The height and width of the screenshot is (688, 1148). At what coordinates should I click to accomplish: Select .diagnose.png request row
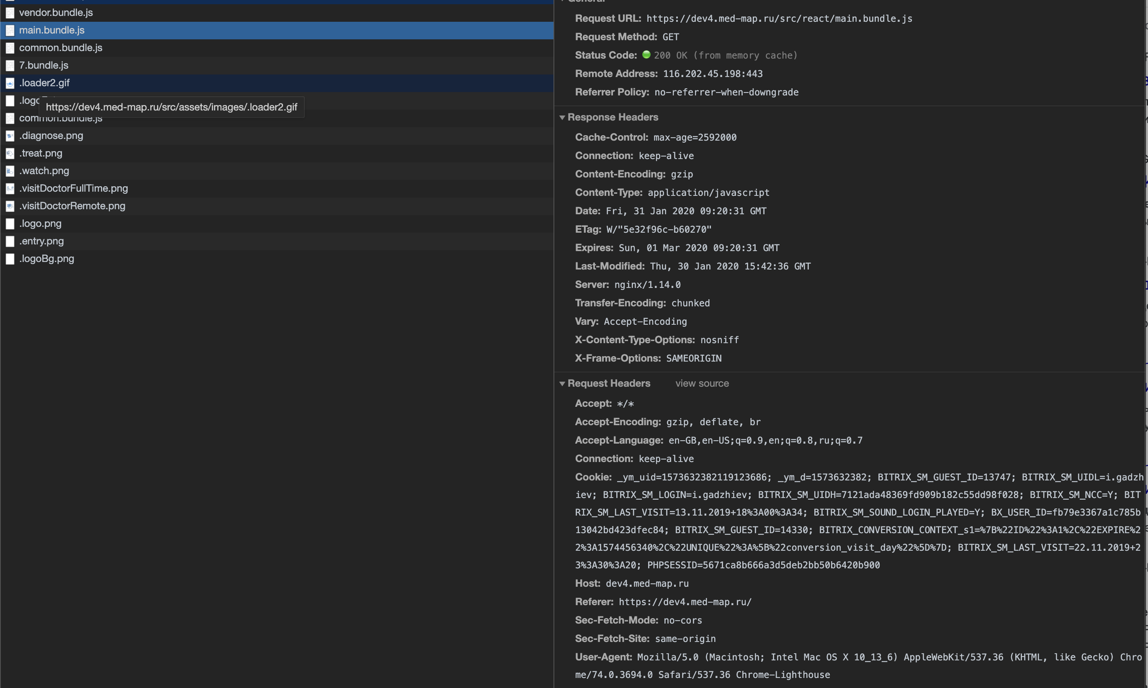click(x=277, y=136)
